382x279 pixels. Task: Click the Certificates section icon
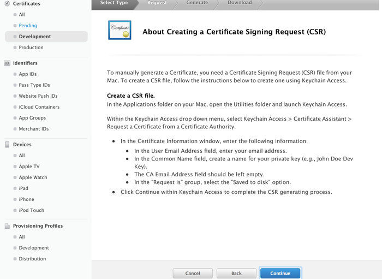coord(7,4)
